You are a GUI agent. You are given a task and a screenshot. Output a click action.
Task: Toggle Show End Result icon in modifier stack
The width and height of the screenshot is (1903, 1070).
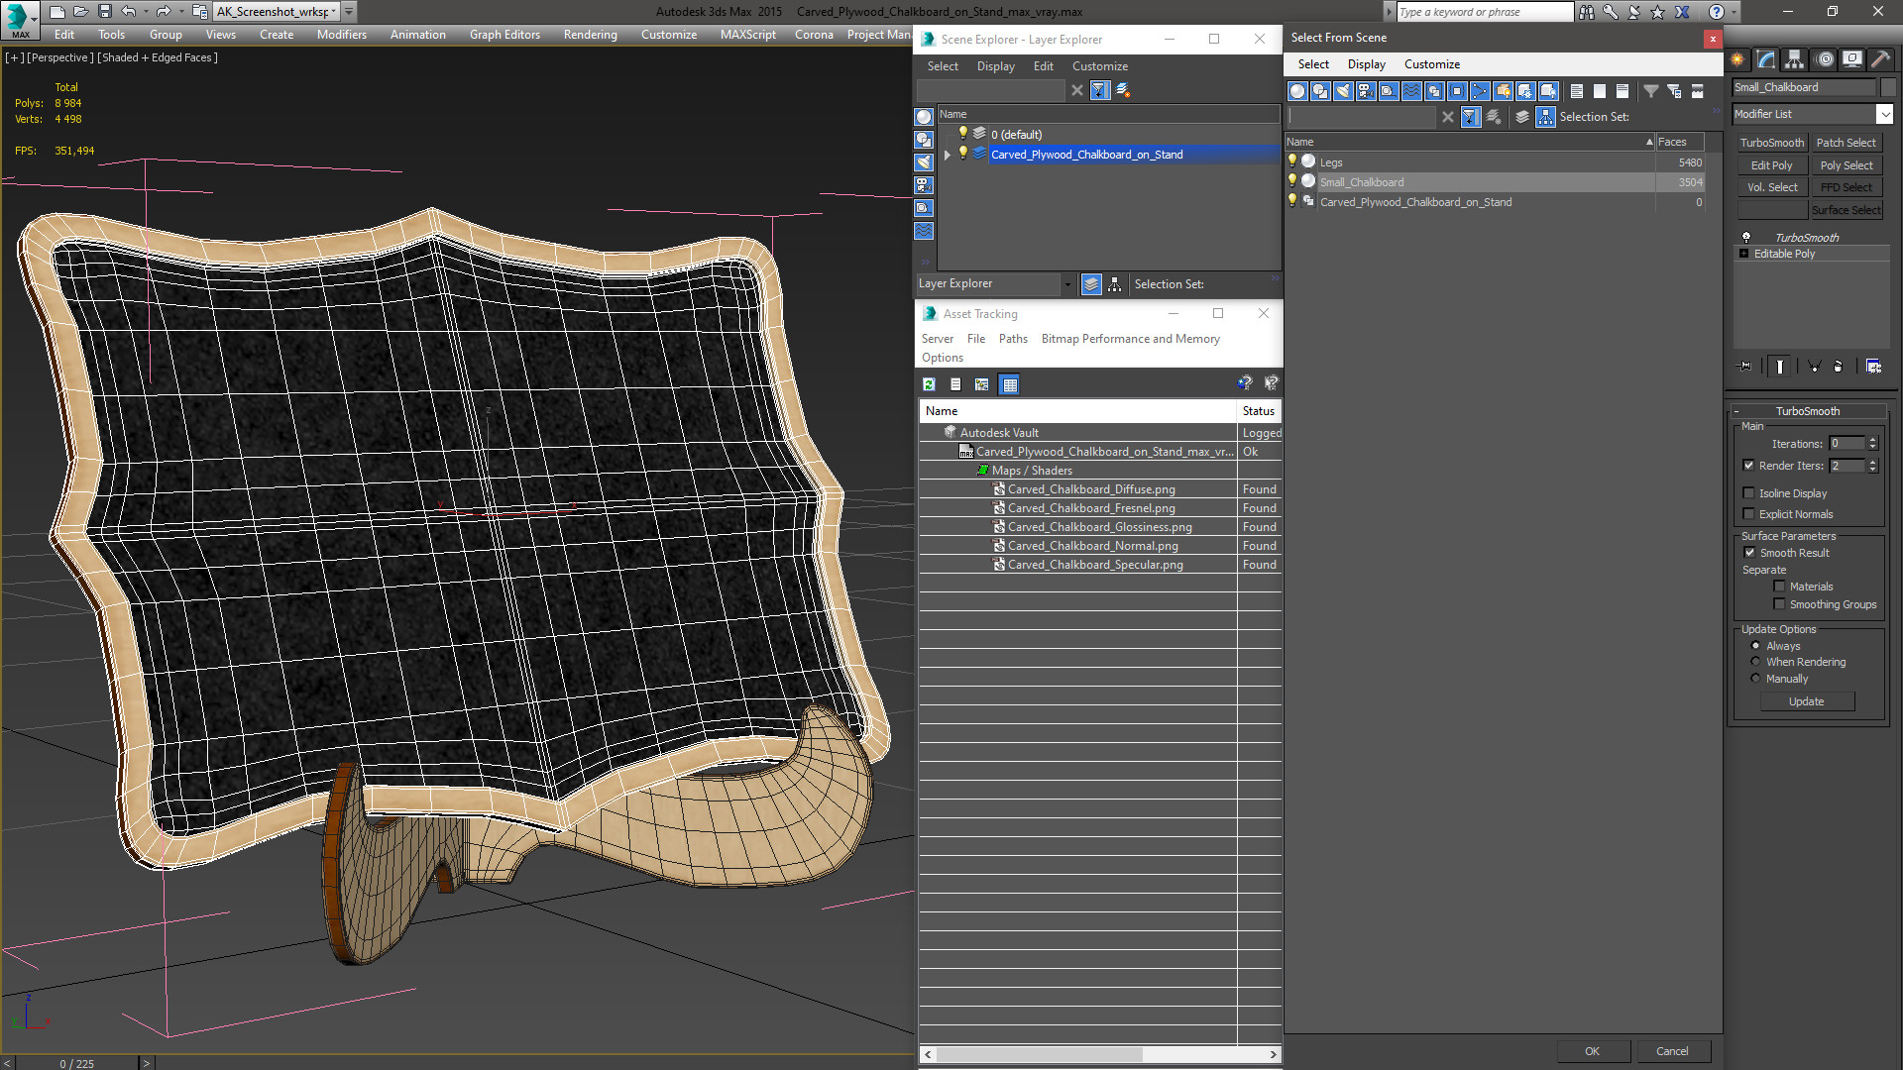tap(1780, 367)
